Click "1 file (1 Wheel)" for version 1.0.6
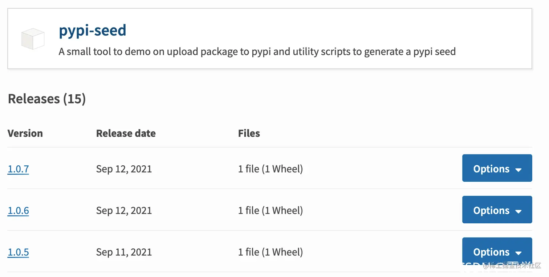 [270, 211]
